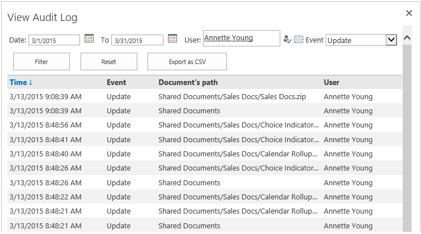Screen dimensions: 421x234
Task: Click the User column header
Action: click(x=331, y=82)
